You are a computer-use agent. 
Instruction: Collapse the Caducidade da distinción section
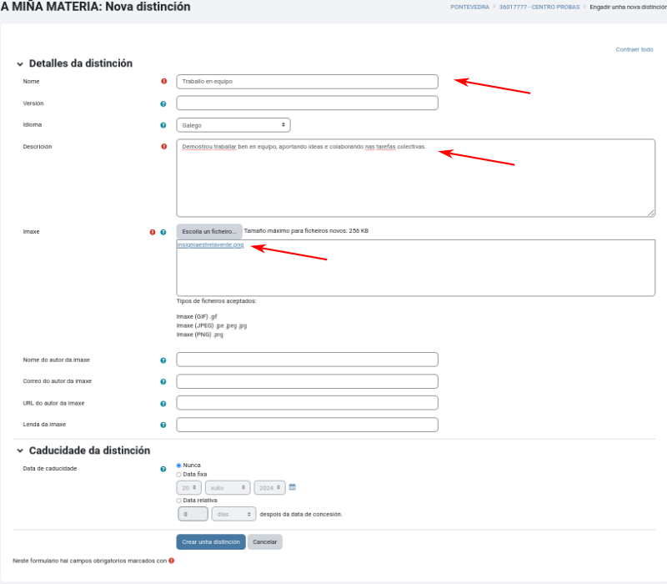pyautogui.click(x=19, y=451)
